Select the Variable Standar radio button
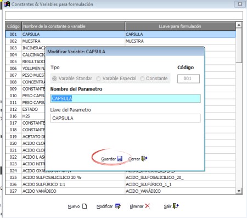The image size is (247, 218). click(54, 79)
